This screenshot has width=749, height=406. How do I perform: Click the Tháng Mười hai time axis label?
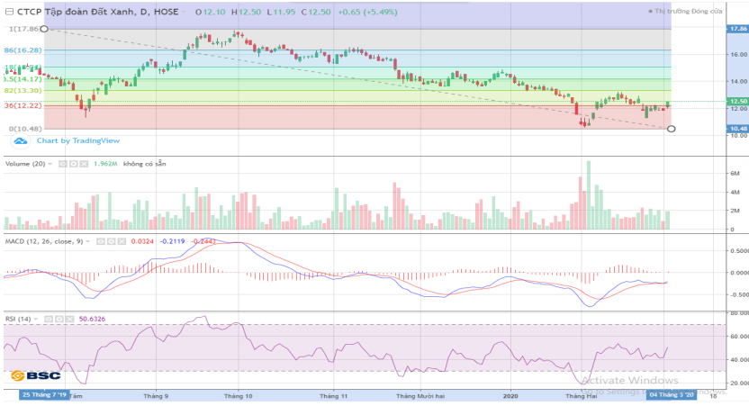coord(420,396)
